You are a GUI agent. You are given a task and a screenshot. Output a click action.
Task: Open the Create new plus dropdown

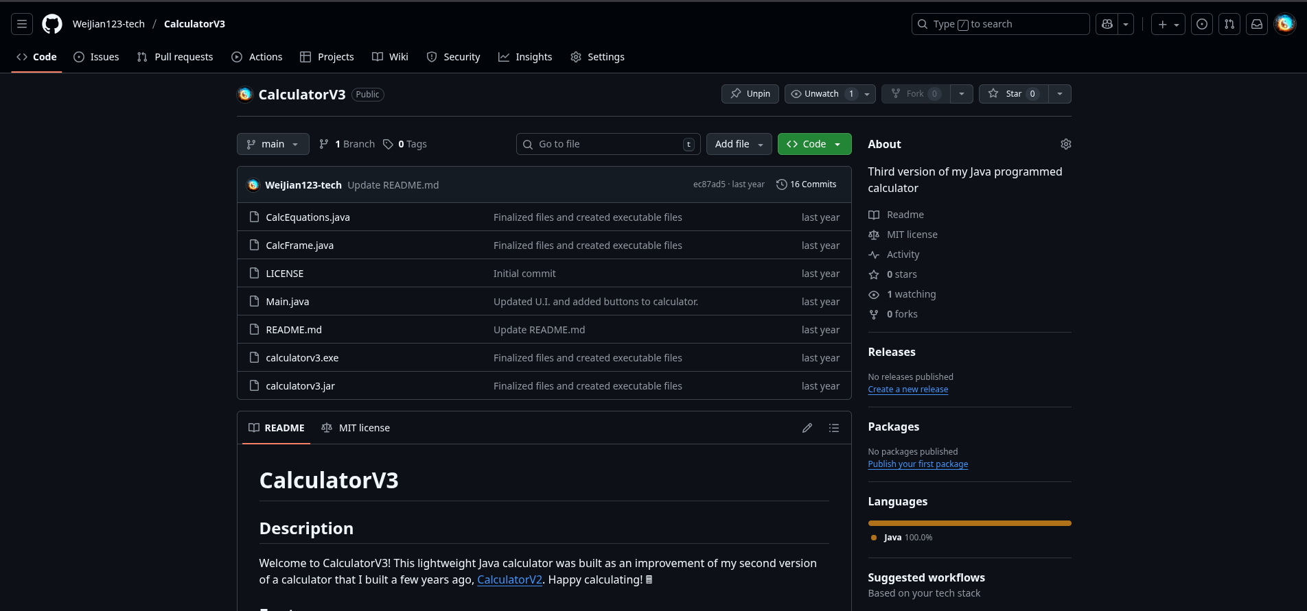[1168, 24]
